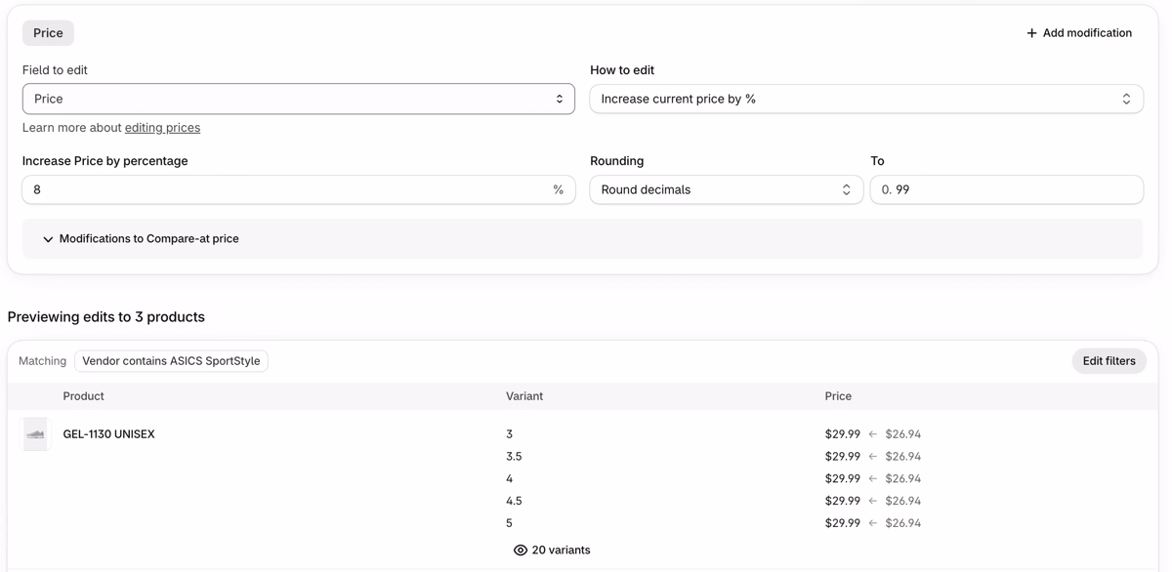Open the Field to edit Price dropdown
Image resolution: width=1172 pixels, height=572 pixels.
299,99
